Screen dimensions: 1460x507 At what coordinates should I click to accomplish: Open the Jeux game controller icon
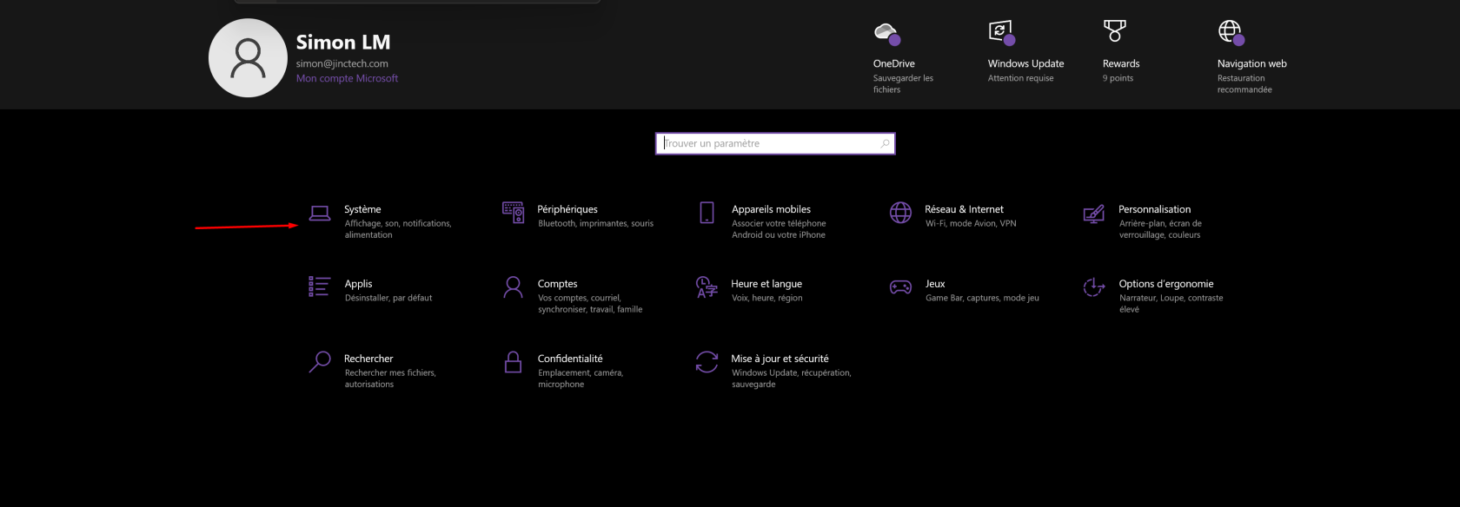tap(900, 287)
